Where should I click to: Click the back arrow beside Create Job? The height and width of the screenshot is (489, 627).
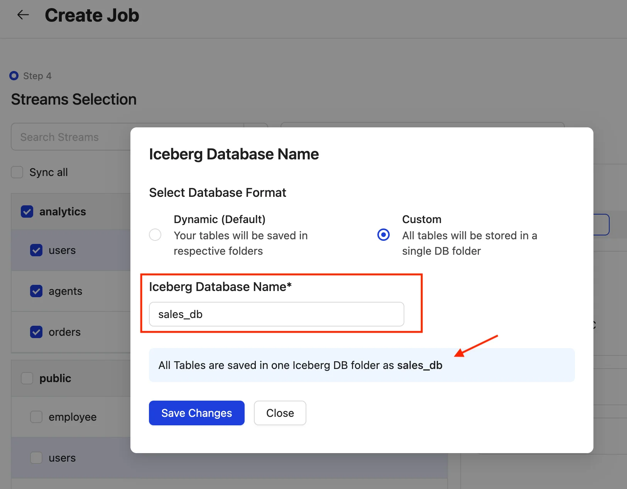(23, 15)
